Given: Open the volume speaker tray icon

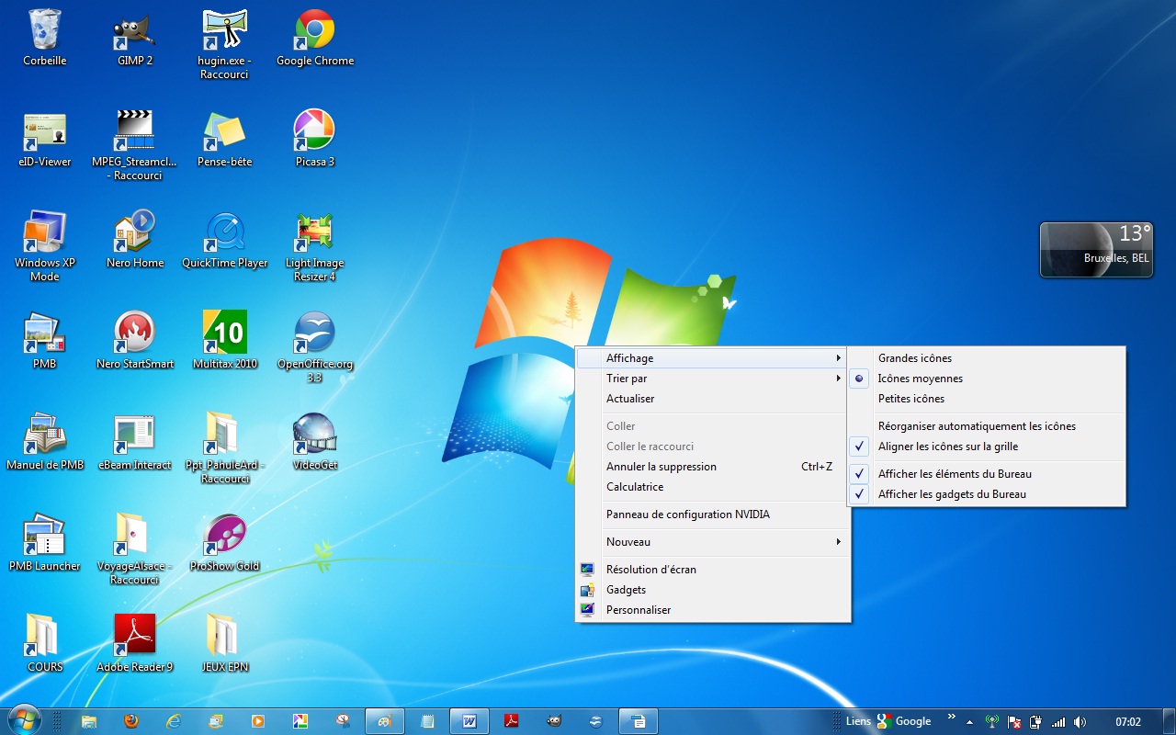Looking at the screenshot, I should click(x=1080, y=722).
